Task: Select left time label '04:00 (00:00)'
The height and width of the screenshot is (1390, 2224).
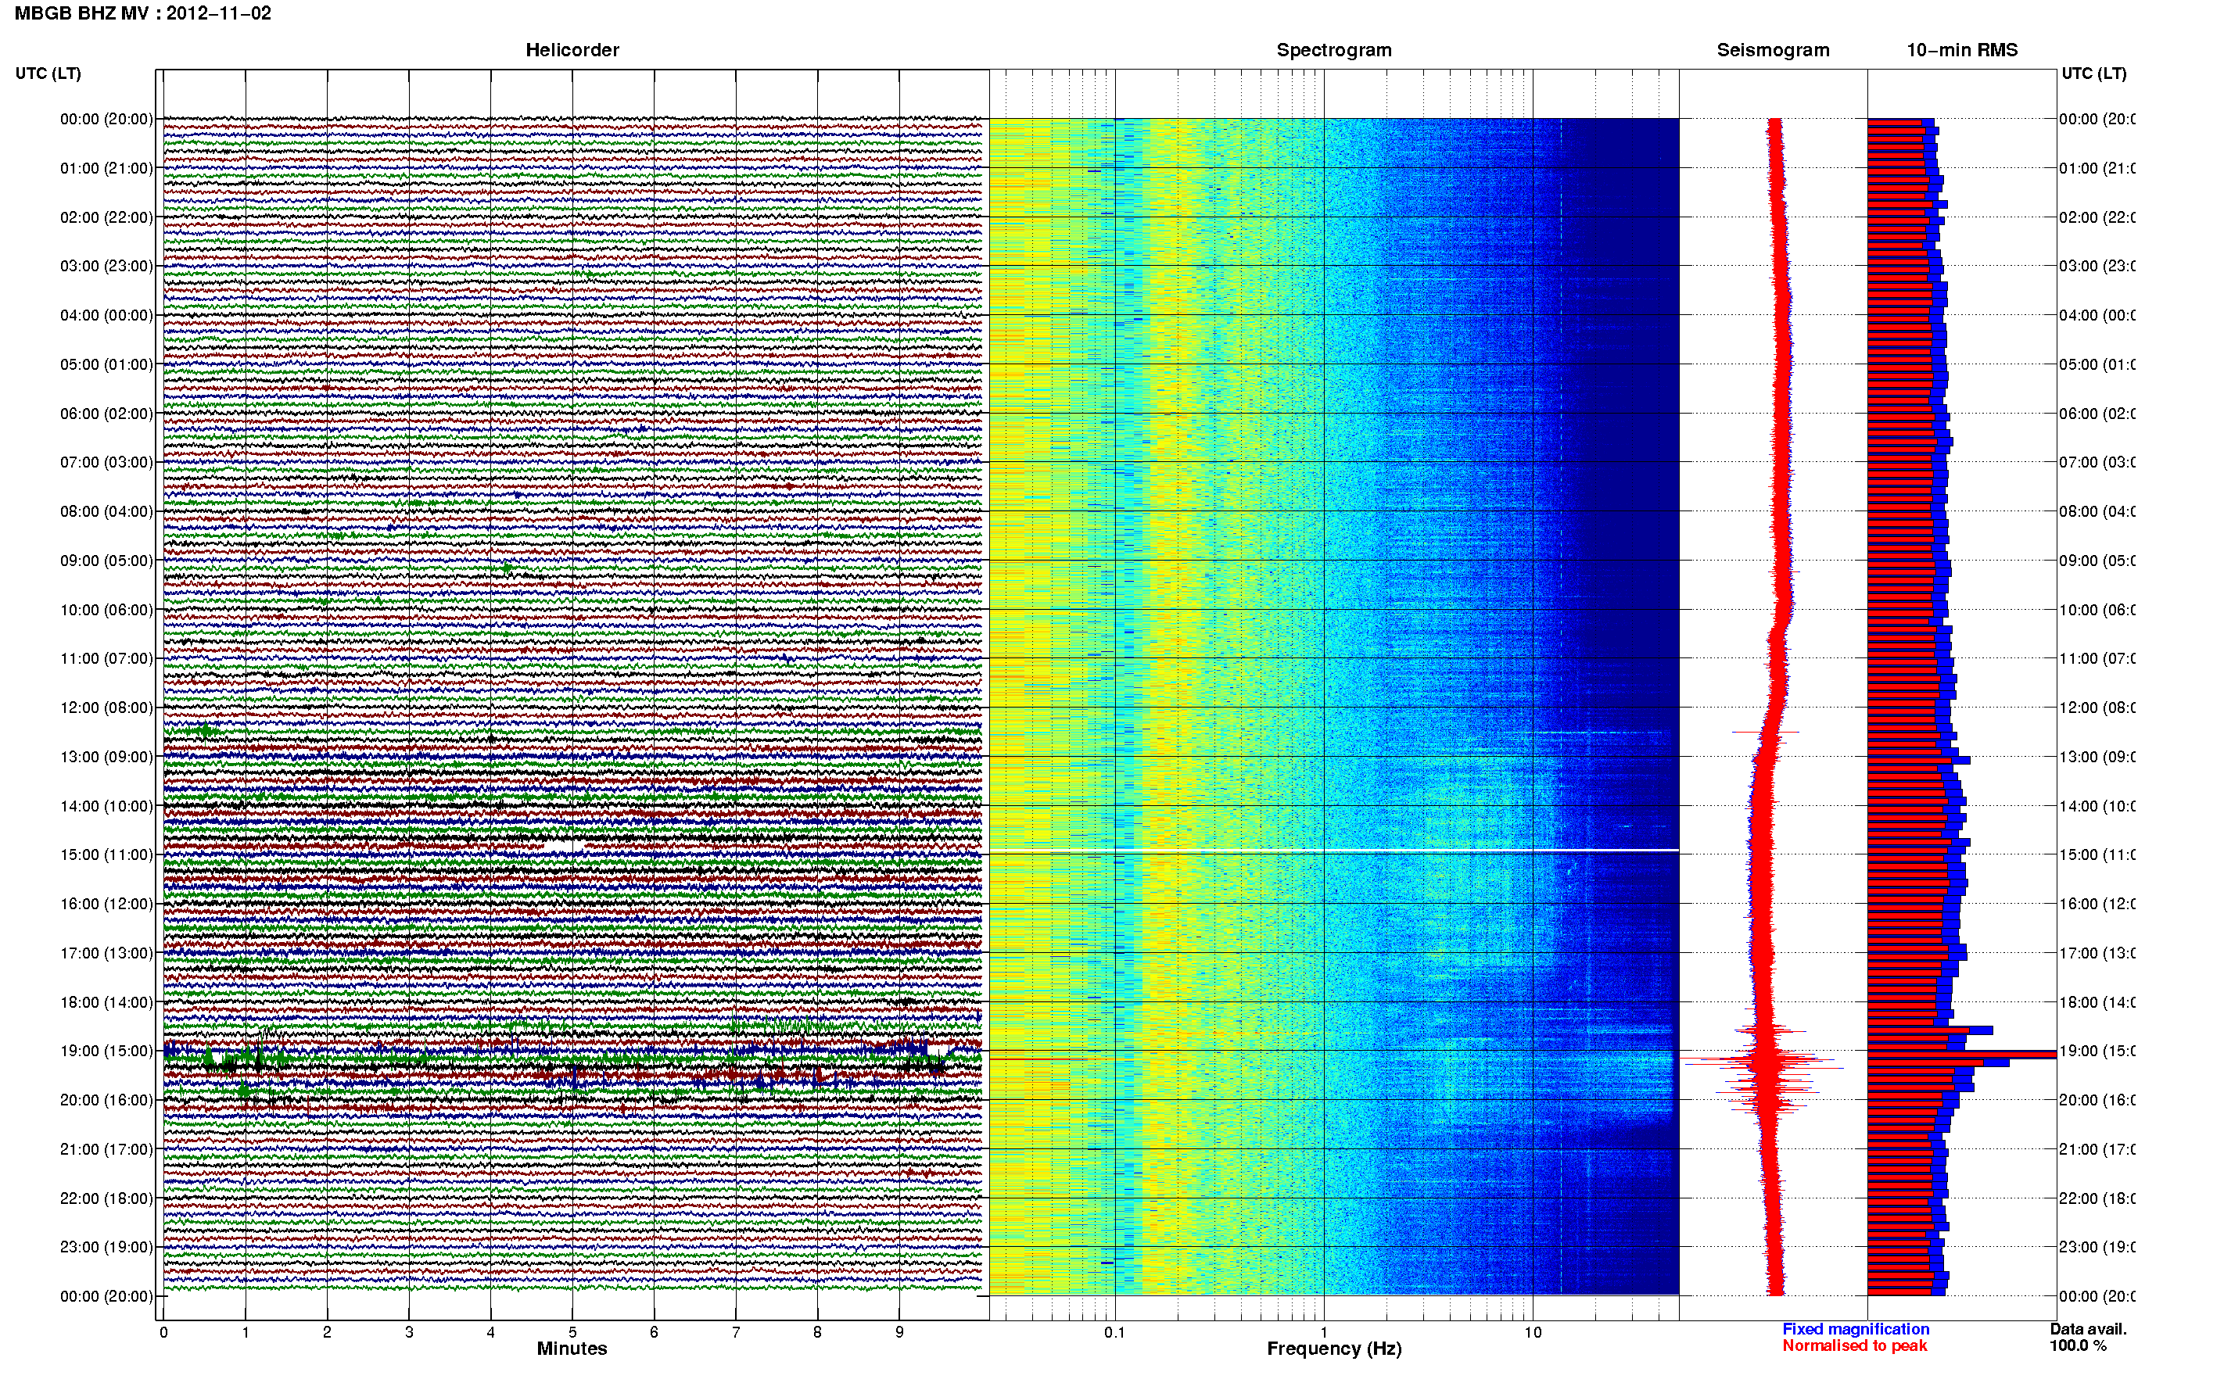Action: pyautogui.click(x=106, y=315)
